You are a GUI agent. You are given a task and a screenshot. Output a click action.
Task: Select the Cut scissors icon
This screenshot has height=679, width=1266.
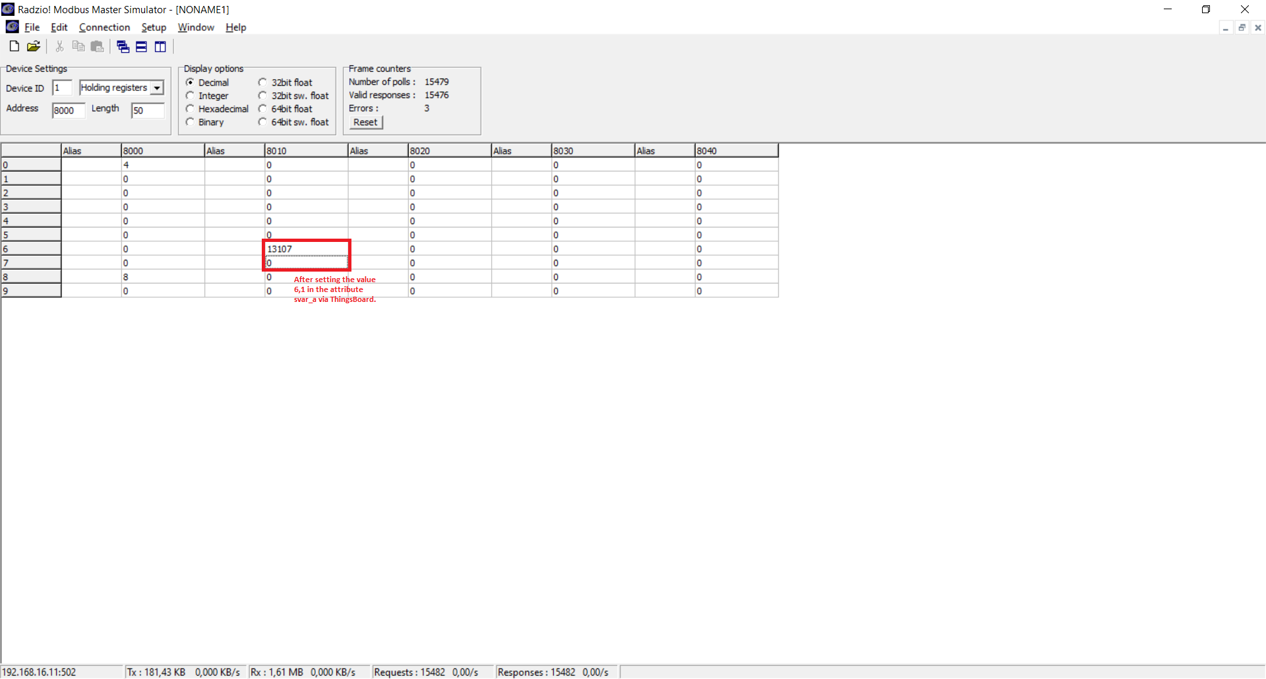coord(59,46)
